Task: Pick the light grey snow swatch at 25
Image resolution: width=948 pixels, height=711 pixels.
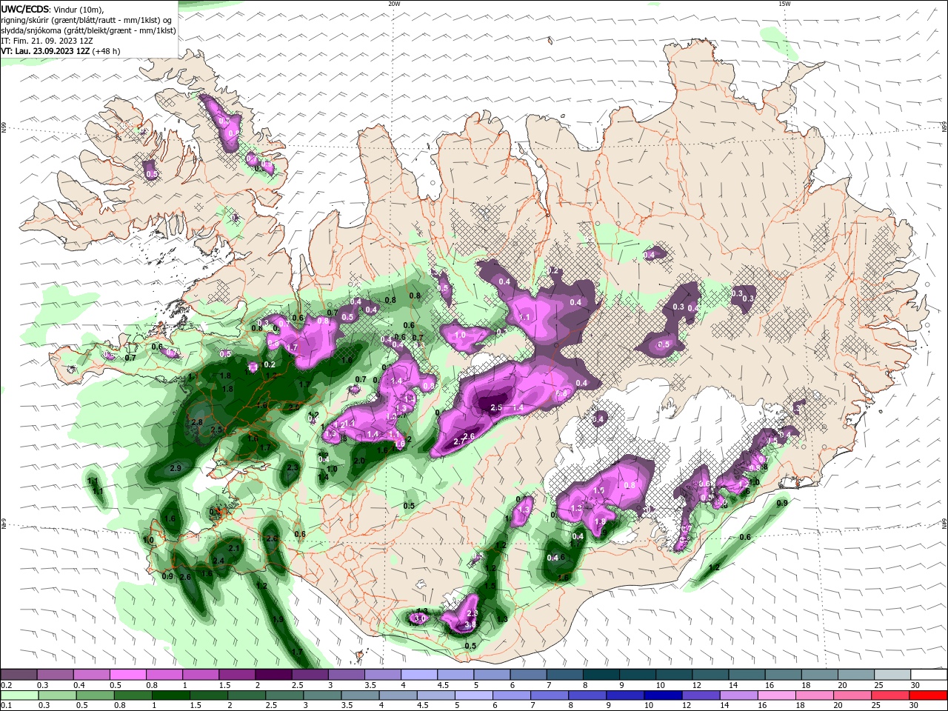Action: [892, 674]
